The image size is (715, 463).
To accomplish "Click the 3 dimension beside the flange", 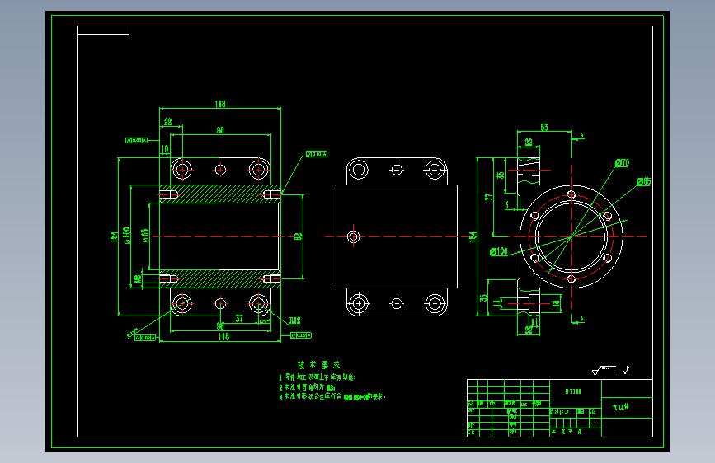I will (507, 205).
